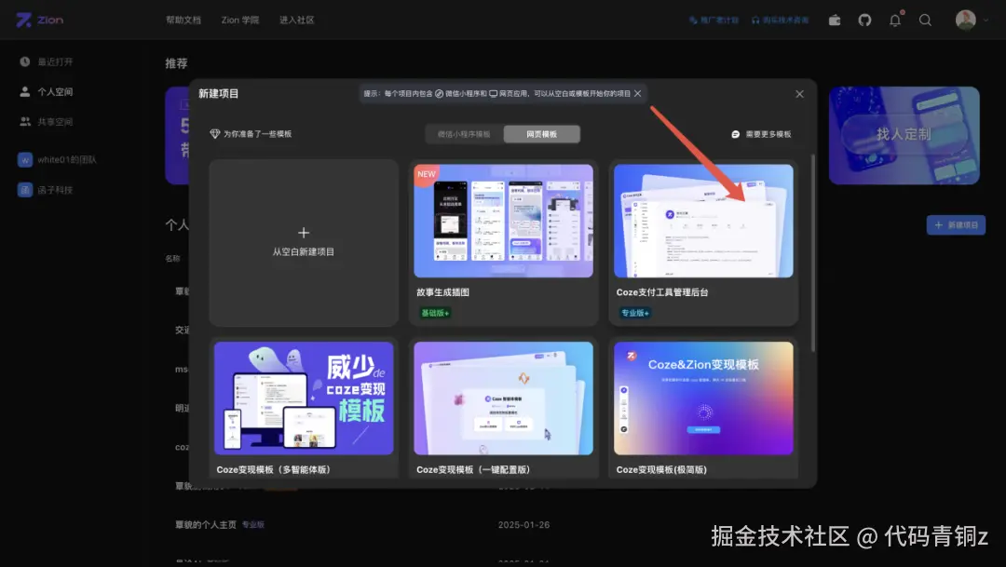Click the 函子科技 team badge

coord(25,190)
